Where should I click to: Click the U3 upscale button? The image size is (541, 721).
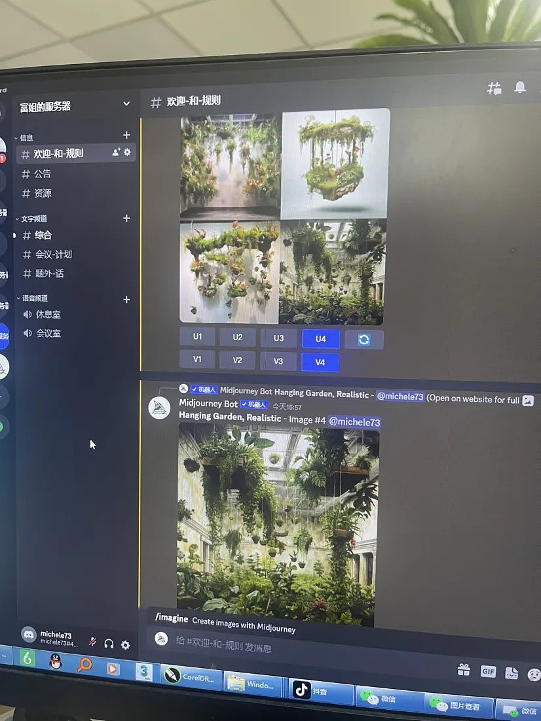[x=278, y=338]
